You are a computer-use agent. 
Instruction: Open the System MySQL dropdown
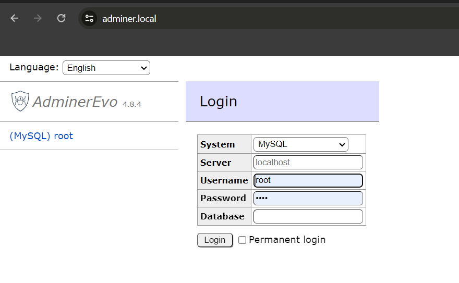click(x=300, y=144)
